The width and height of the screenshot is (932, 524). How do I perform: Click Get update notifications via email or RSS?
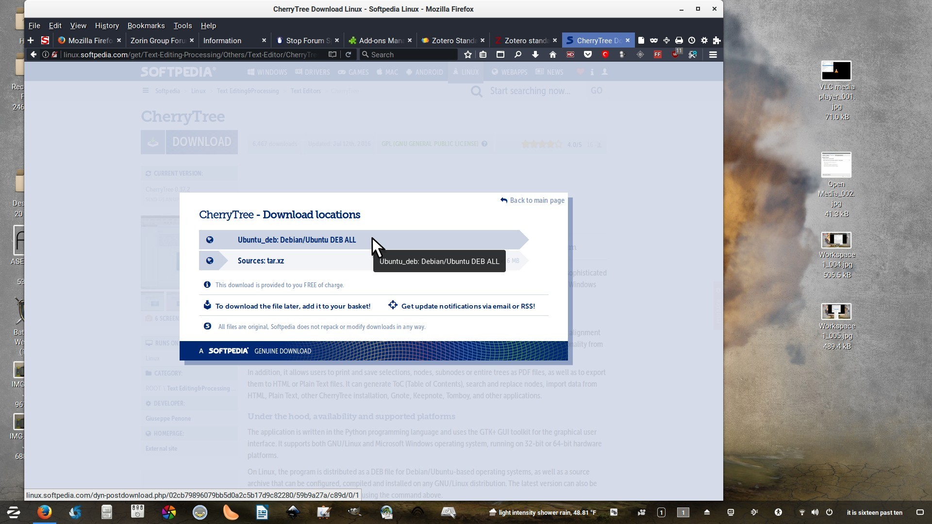pos(467,306)
